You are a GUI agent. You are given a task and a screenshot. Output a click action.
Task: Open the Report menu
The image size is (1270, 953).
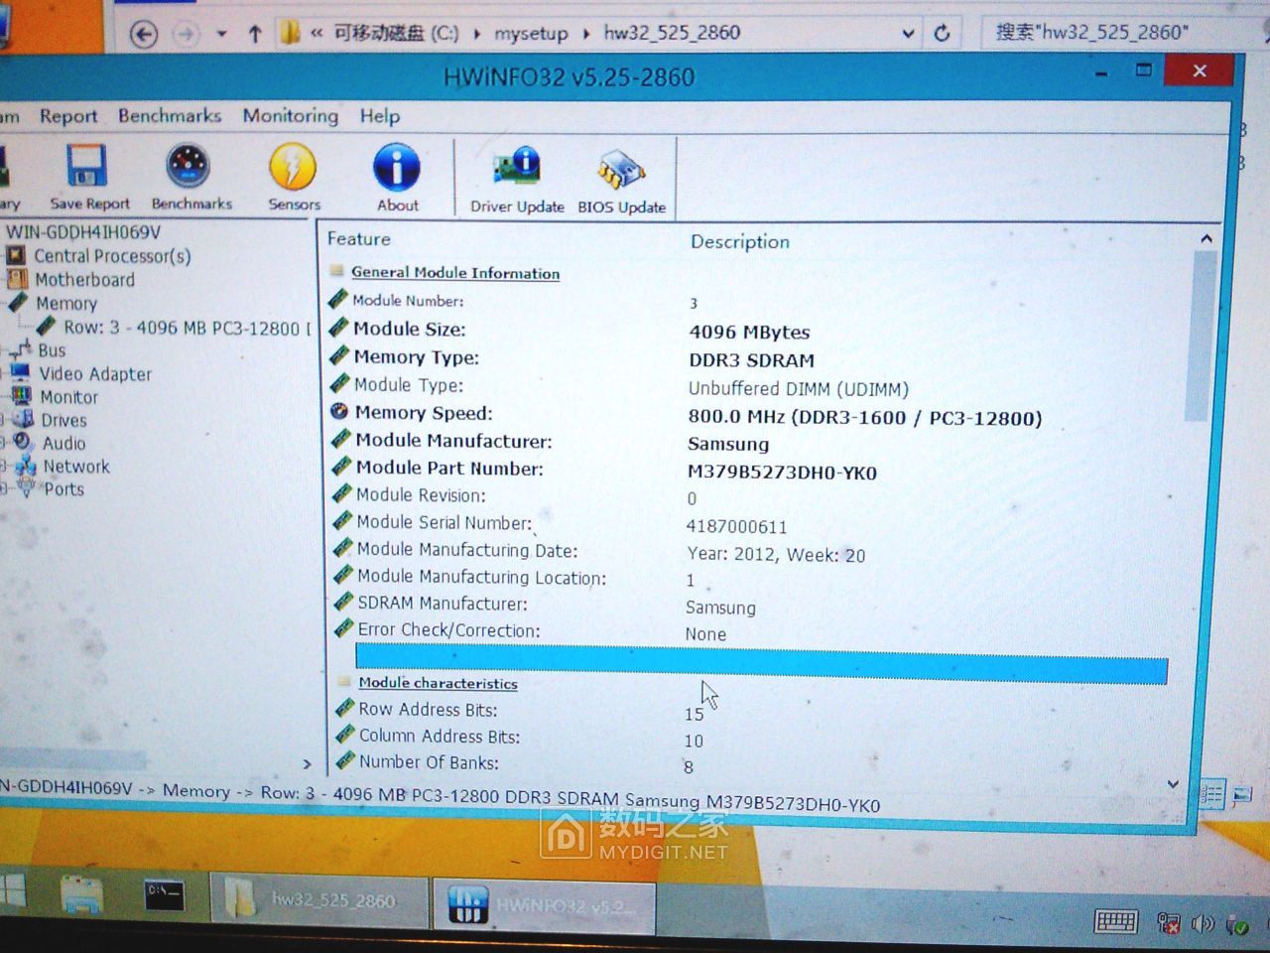click(68, 116)
